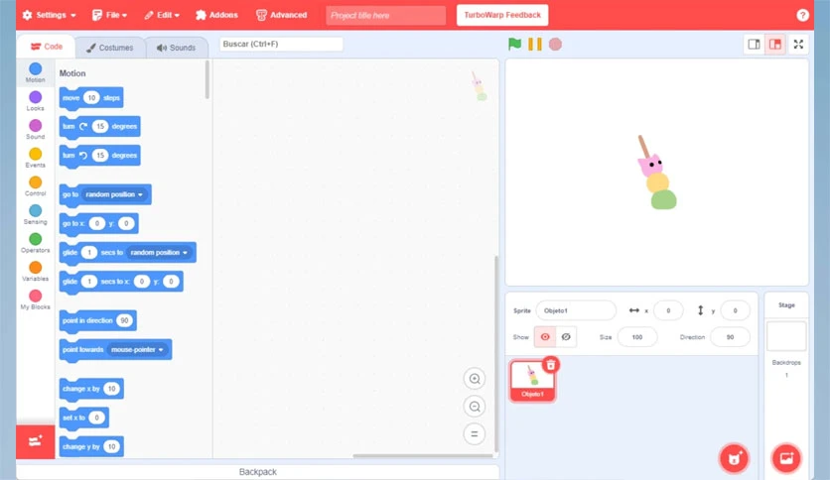The height and width of the screenshot is (480, 830).
Task: Open the help question mark icon
Action: [x=802, y=15]
